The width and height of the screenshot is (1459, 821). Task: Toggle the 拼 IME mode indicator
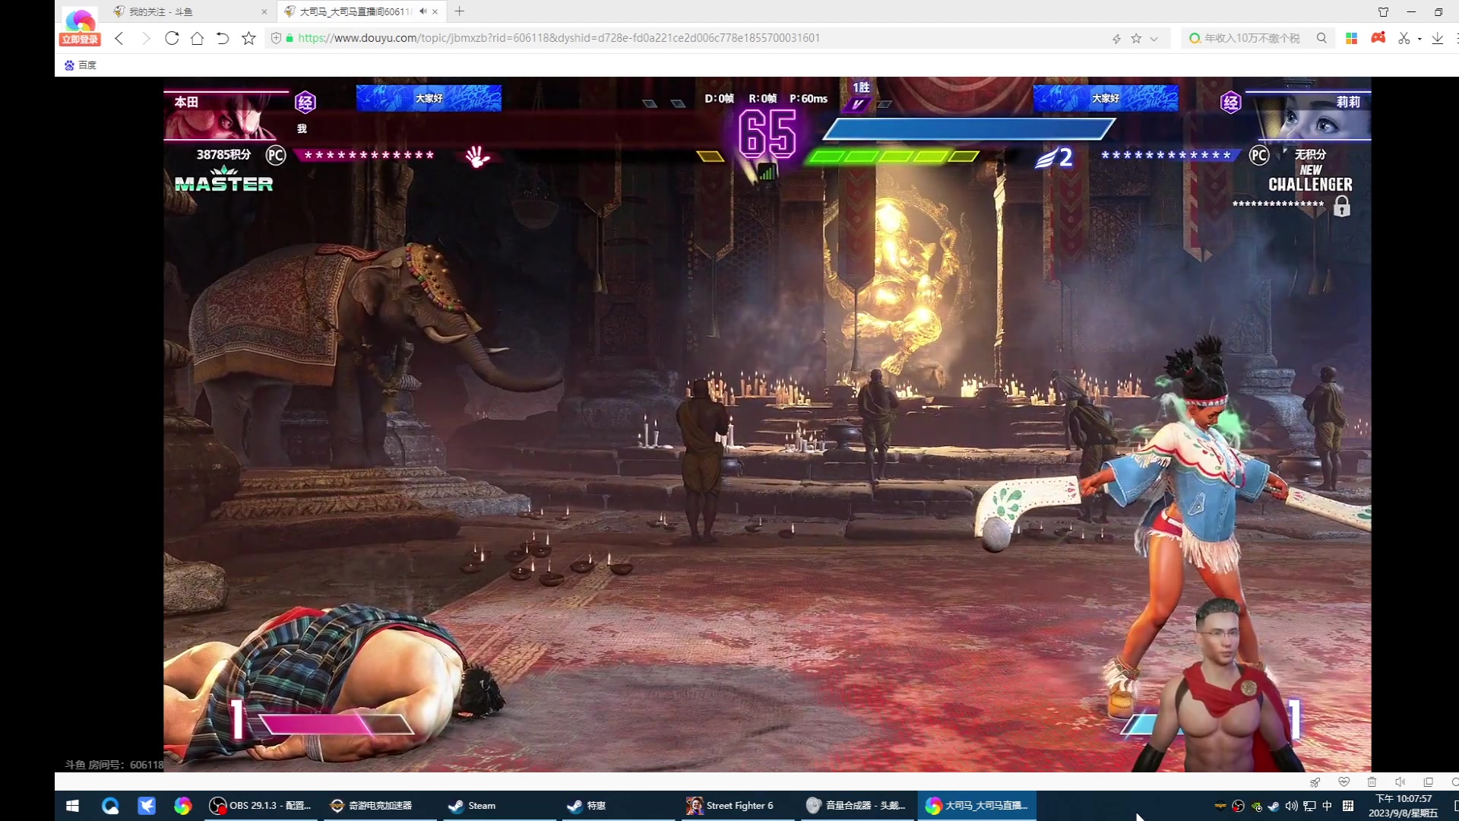tap(1348, 806)
